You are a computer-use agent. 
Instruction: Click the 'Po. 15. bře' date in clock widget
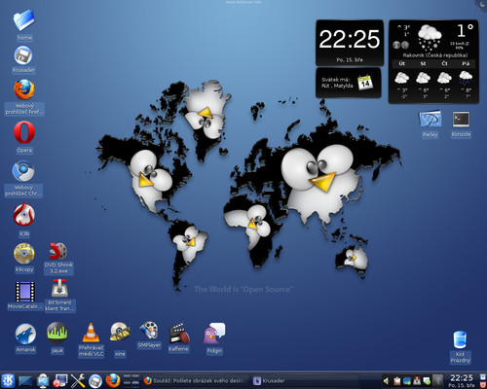(350, 60)
